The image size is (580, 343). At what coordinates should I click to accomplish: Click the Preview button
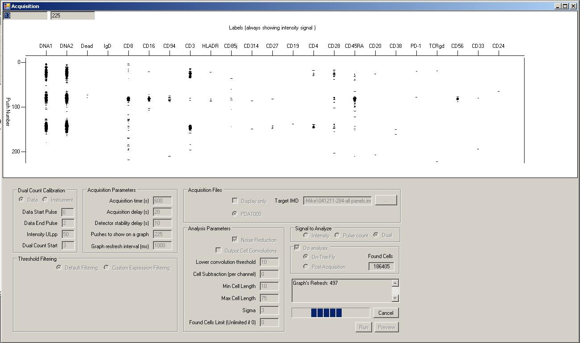386,327
